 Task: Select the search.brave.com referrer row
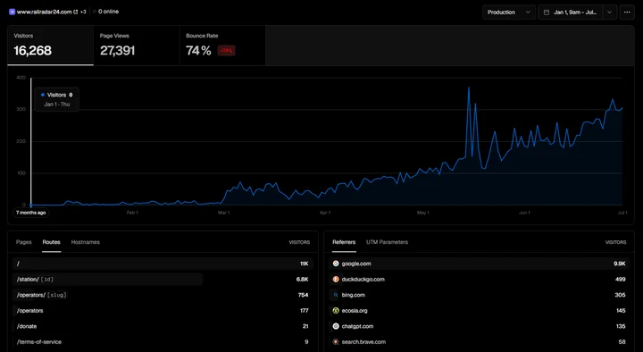(479, 342)
